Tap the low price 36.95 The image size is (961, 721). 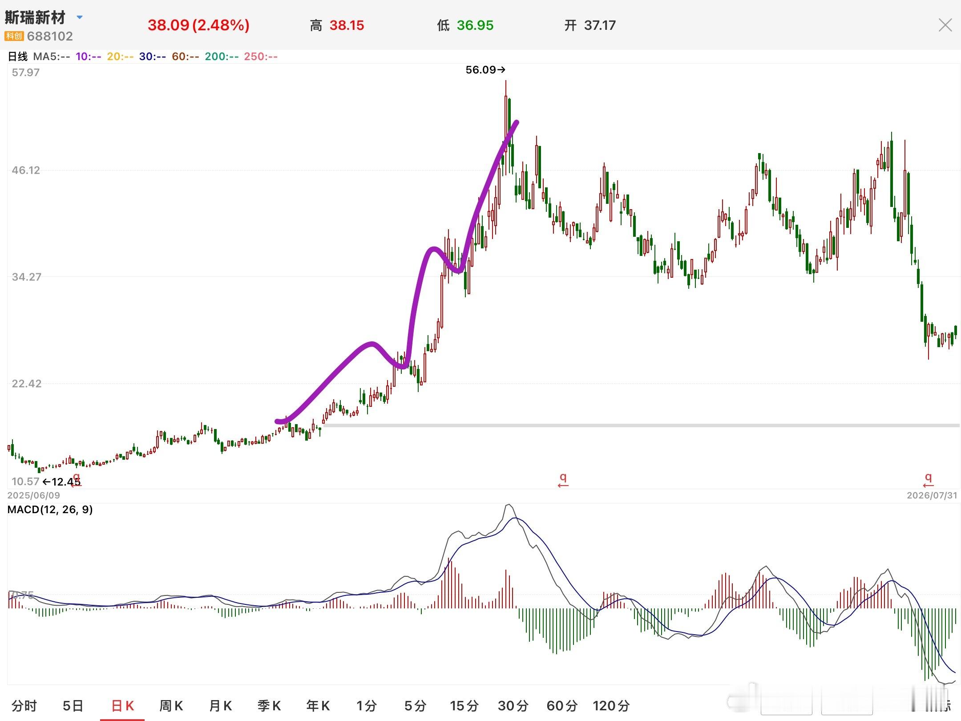[475, 25]
